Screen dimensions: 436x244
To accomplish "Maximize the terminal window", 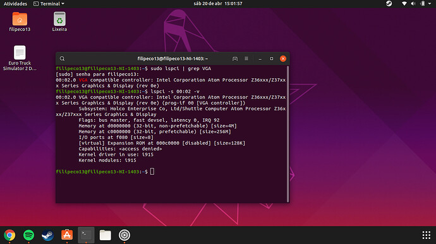I will [x=271, y=59].
